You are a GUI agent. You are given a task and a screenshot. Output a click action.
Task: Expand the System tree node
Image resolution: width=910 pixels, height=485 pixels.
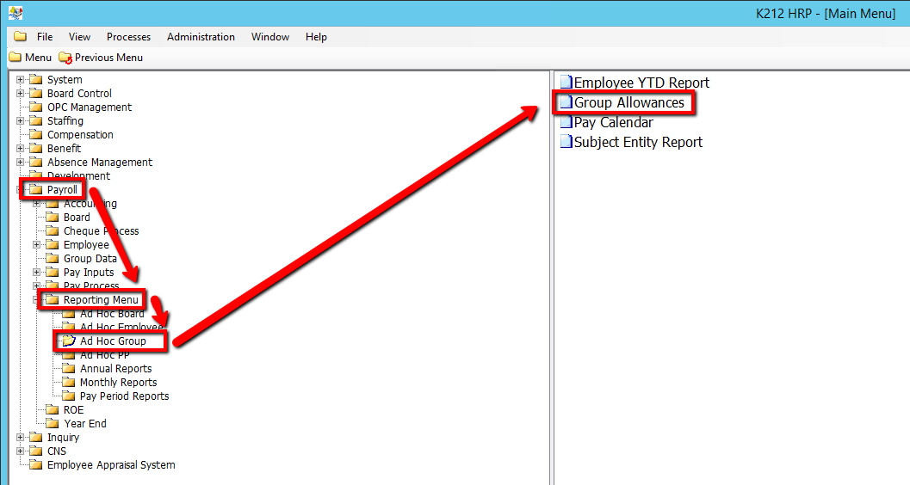tap(21, 80)
